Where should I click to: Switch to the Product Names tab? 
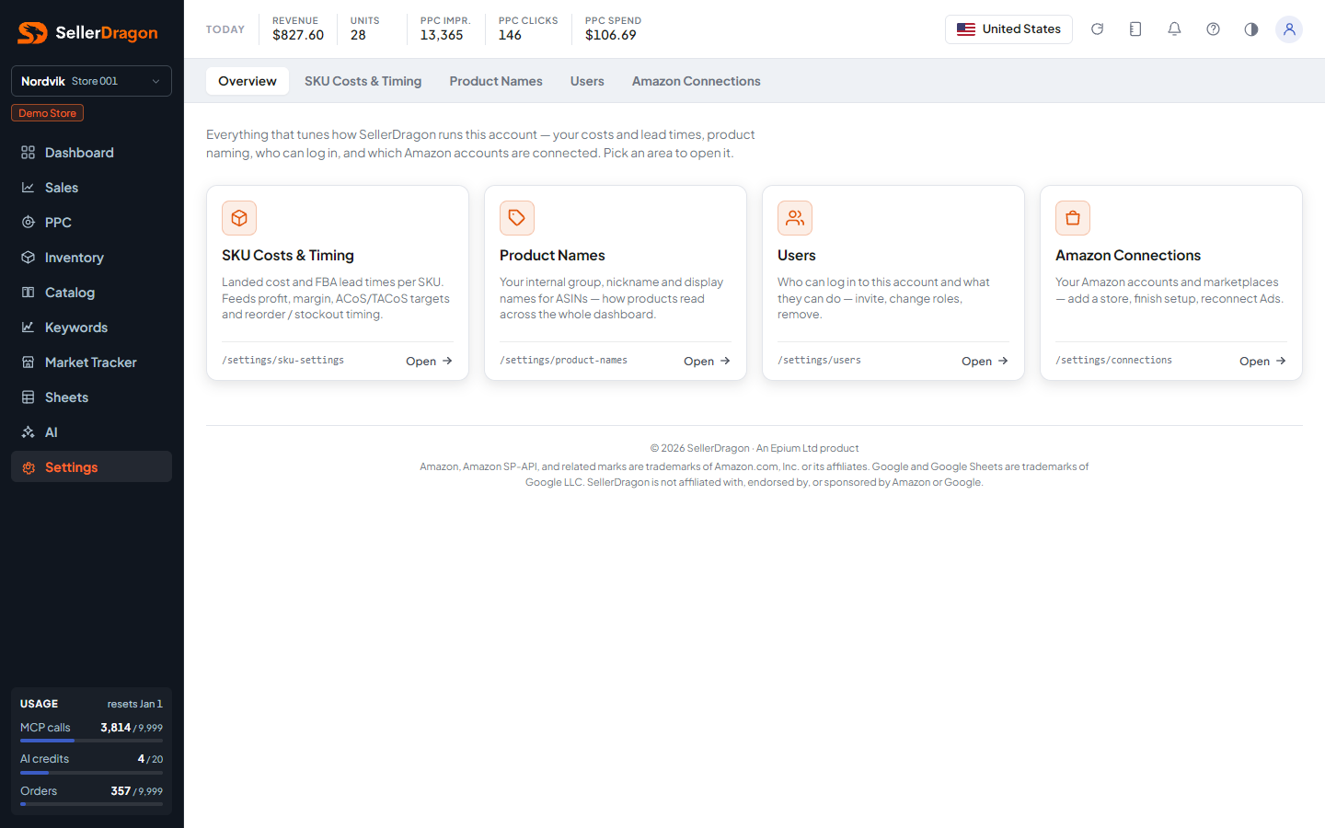(496, 81)
